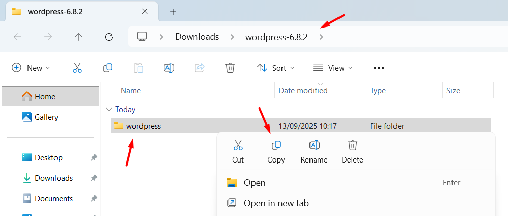The image size is (508, 216).
Task: Click the Rename icon in the toolbar
Action: tap(169, 68)
